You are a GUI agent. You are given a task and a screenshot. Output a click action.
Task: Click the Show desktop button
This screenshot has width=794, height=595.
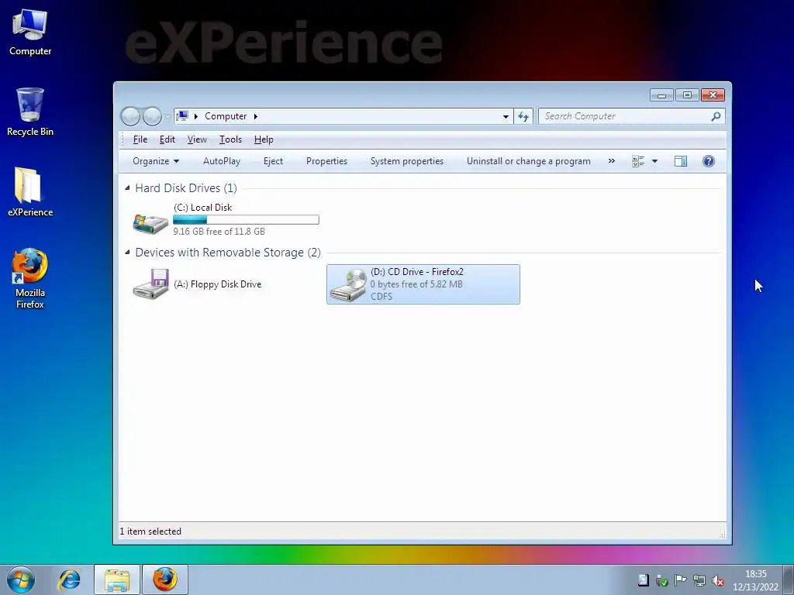pos(789,580)
